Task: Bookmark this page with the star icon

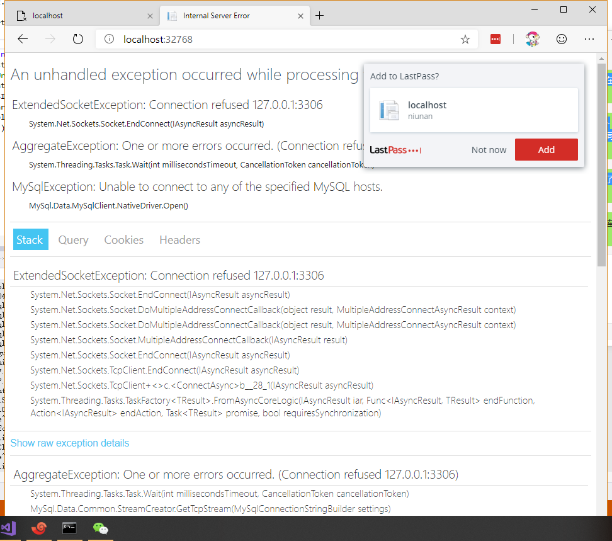Action: click(x=465, y=39)
